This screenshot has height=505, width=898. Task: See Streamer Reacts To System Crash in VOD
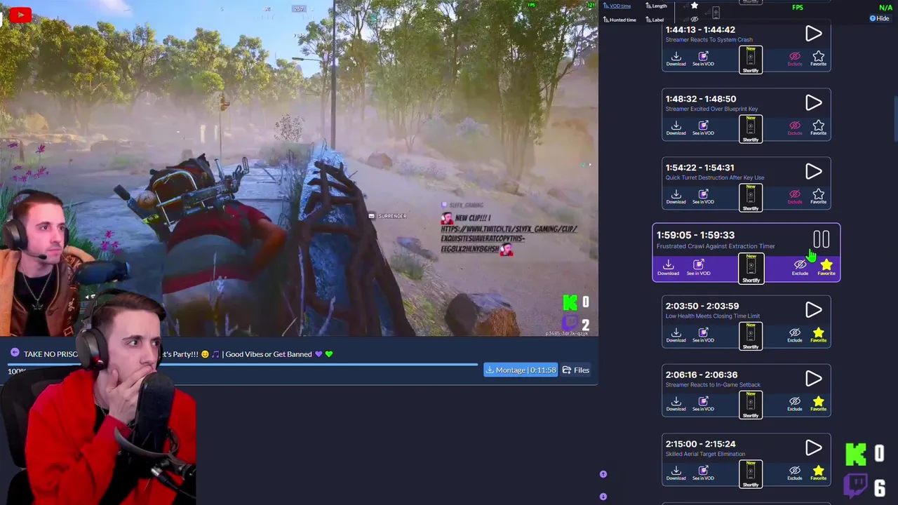pos(703,59)
